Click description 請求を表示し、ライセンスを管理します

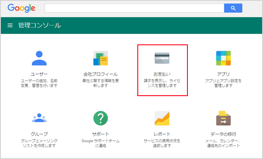pyautogui.click(x=162, y=83)
